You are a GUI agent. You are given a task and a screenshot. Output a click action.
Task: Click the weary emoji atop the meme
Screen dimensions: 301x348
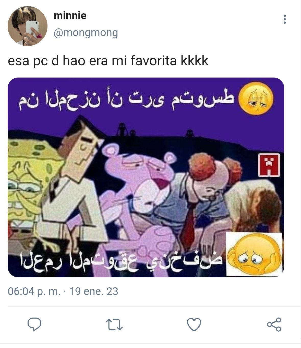[x=256, y=98]
